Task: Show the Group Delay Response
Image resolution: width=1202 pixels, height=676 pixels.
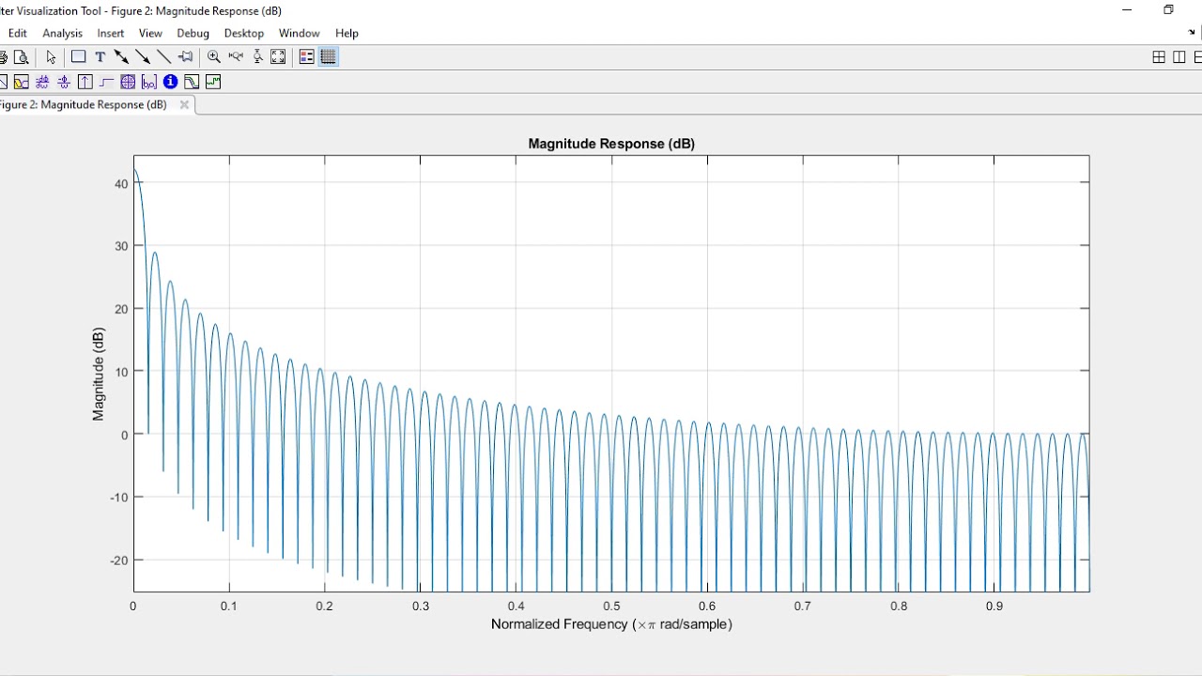Action: click(x=42, y=82)
